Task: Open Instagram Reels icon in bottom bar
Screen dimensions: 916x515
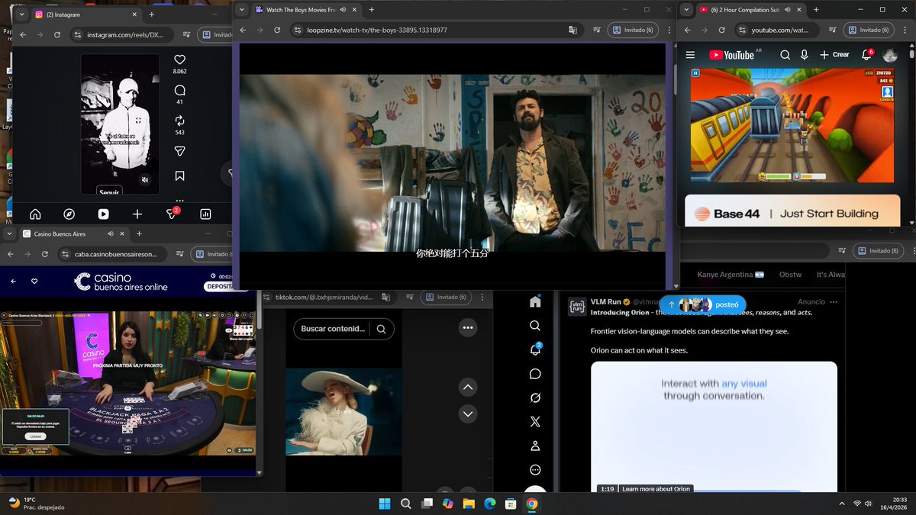Action: point(103,214)
